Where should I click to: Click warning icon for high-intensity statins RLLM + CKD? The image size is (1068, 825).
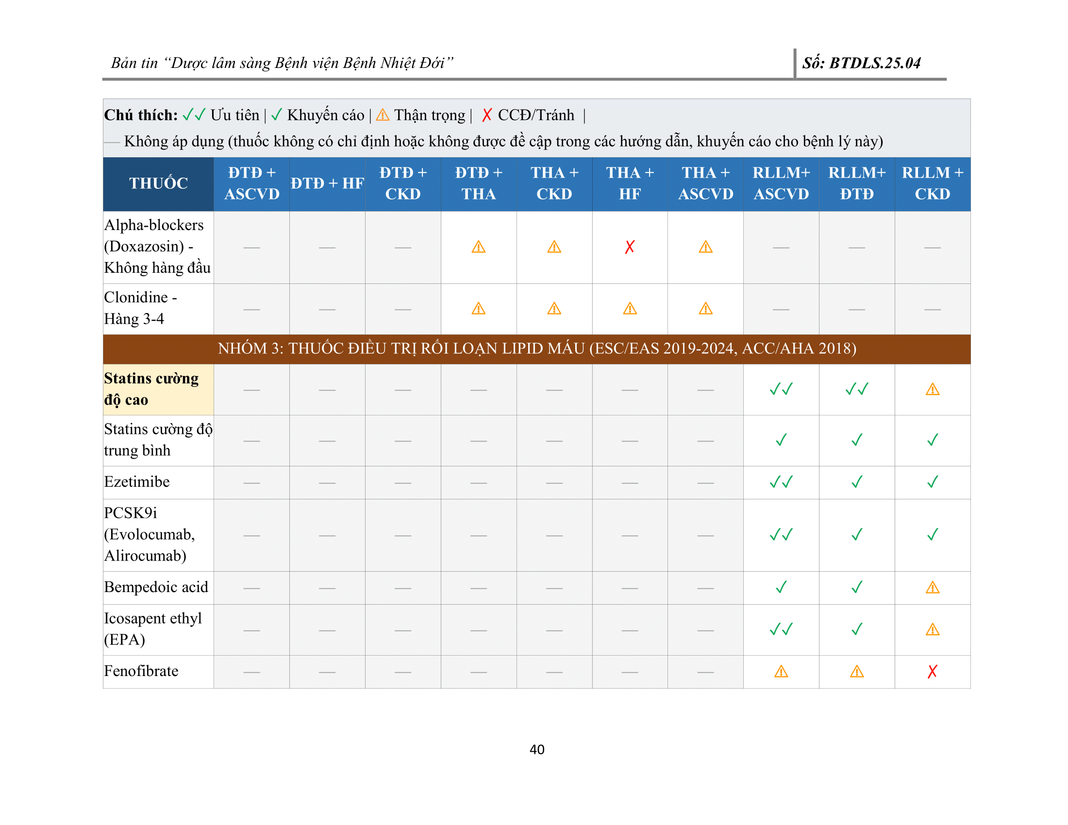click(x=932, y=390)
